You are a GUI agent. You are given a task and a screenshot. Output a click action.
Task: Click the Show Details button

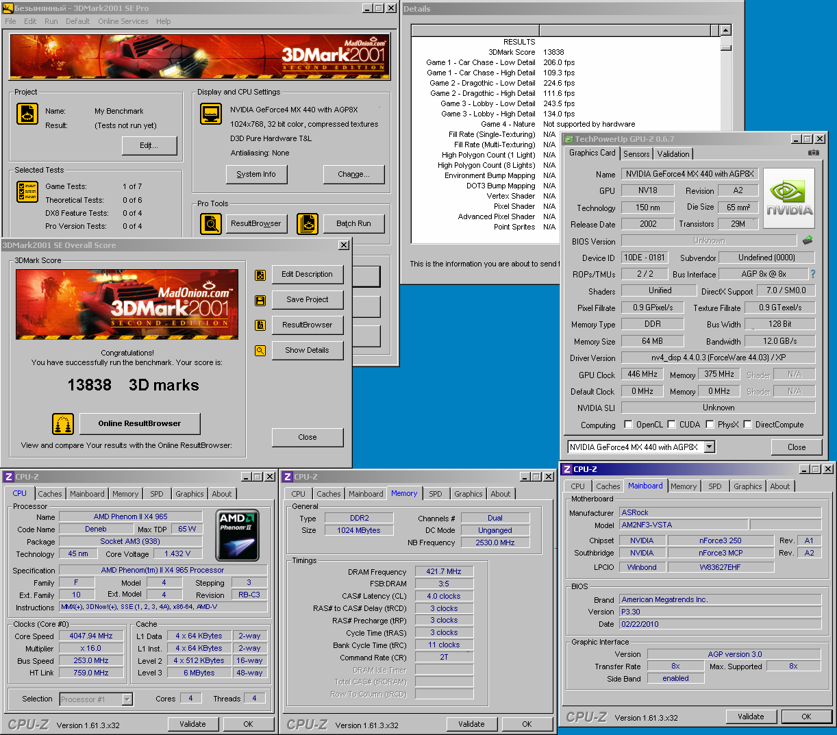[308, 351]
